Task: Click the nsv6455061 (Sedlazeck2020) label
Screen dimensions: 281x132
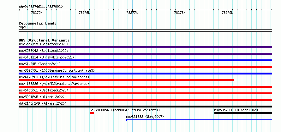Action: tap(44, 90)
